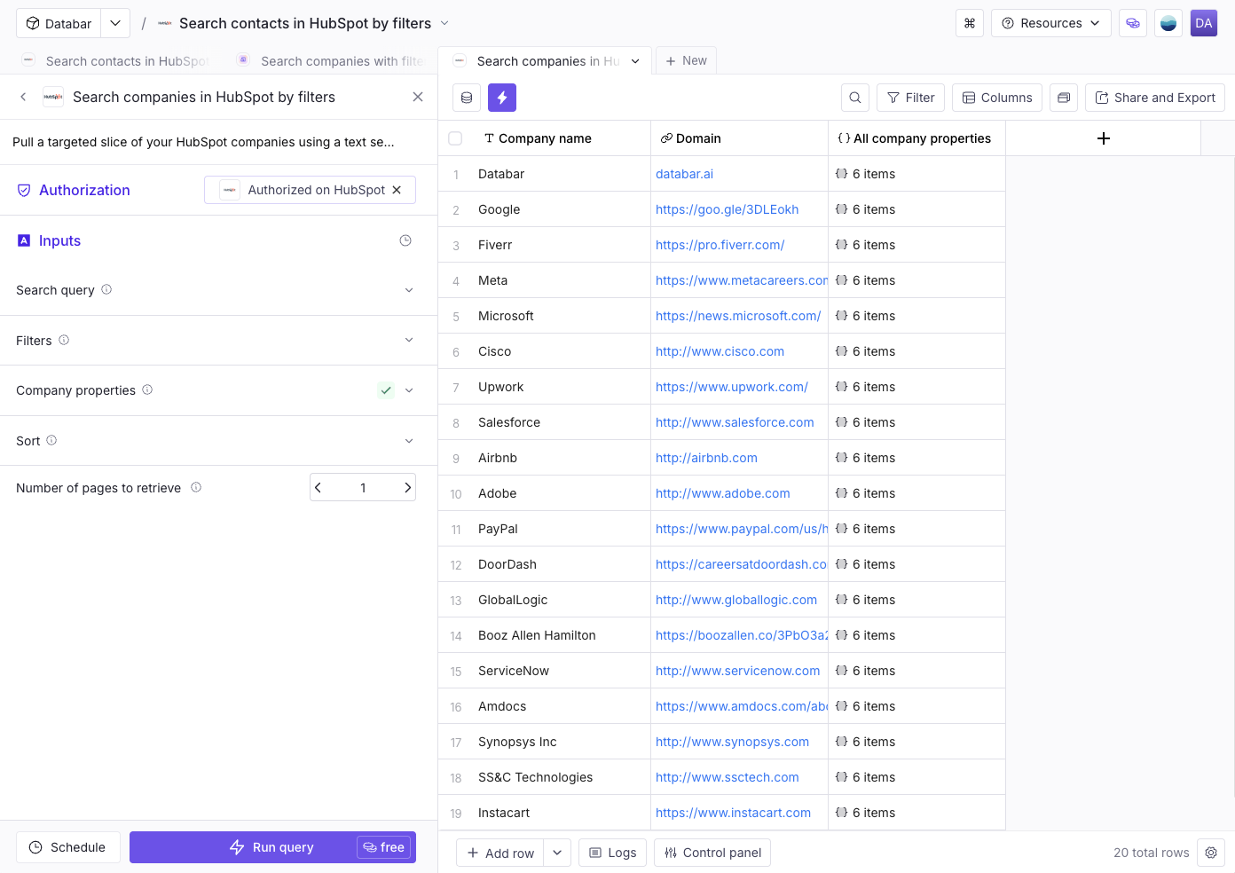This screenshot has width=1235, height=873.
Task: Switch to Search contacts in HubSpot tab
Action: pyautogui.click(x=115, y=60)
